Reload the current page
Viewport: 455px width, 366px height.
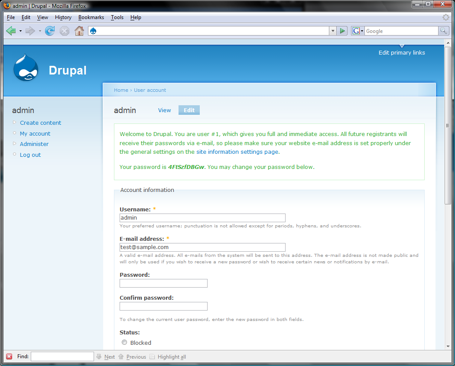(x=50, y=31)
